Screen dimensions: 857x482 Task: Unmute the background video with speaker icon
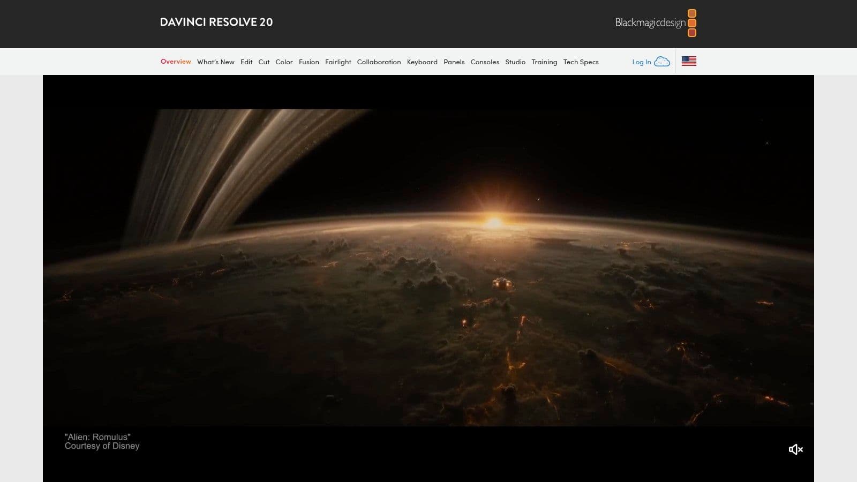tap(795, 449)
